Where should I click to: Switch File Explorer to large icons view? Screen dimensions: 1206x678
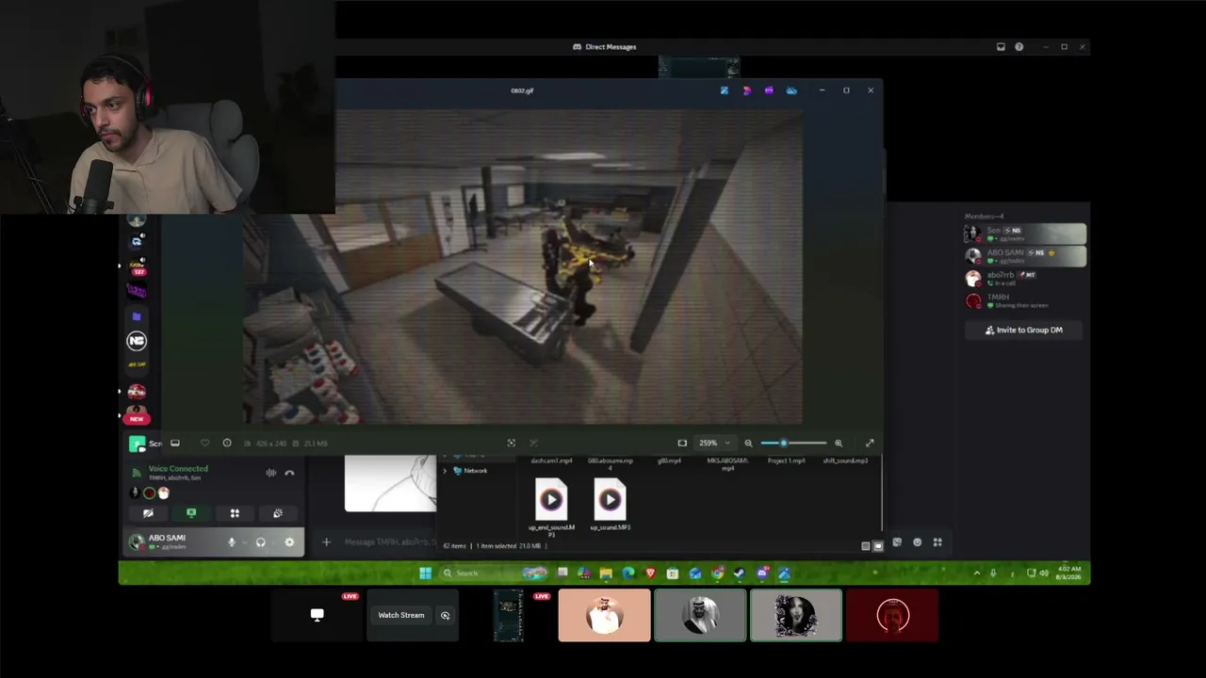[877, 546]
